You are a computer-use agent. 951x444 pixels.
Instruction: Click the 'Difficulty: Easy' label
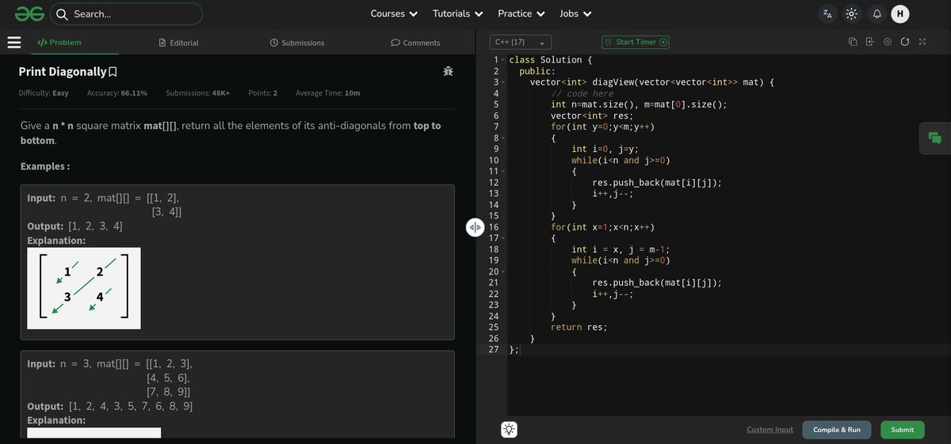(44, 93)
